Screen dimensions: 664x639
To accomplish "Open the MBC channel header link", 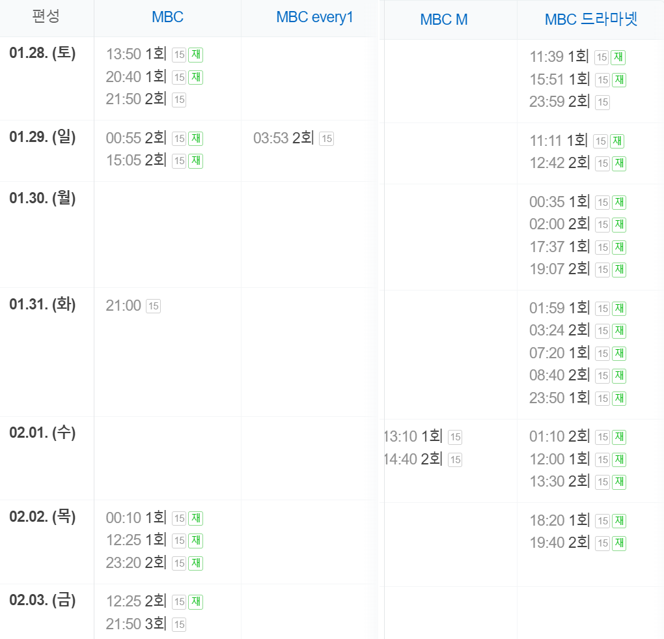I will tap(167, 17).
